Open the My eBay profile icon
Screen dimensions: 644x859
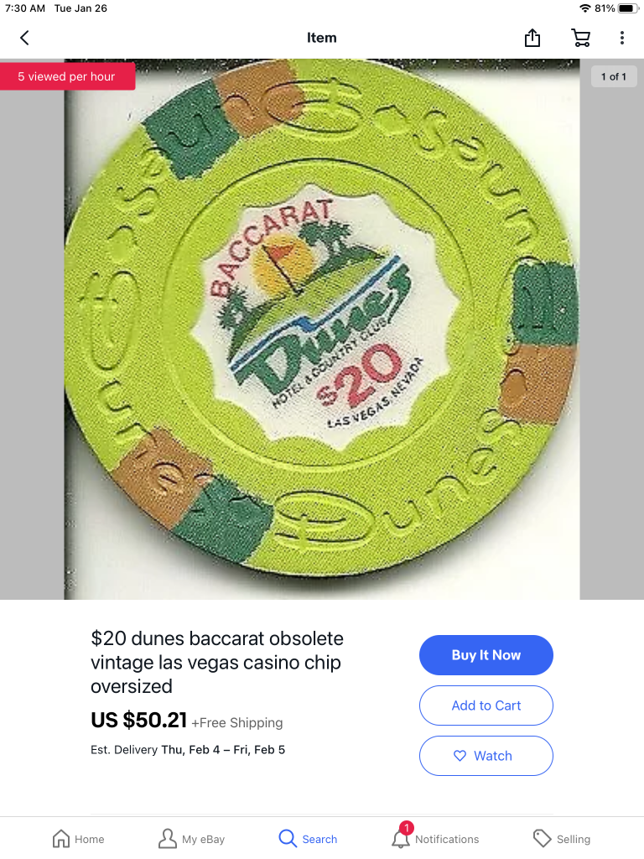(x=167, y=838)
